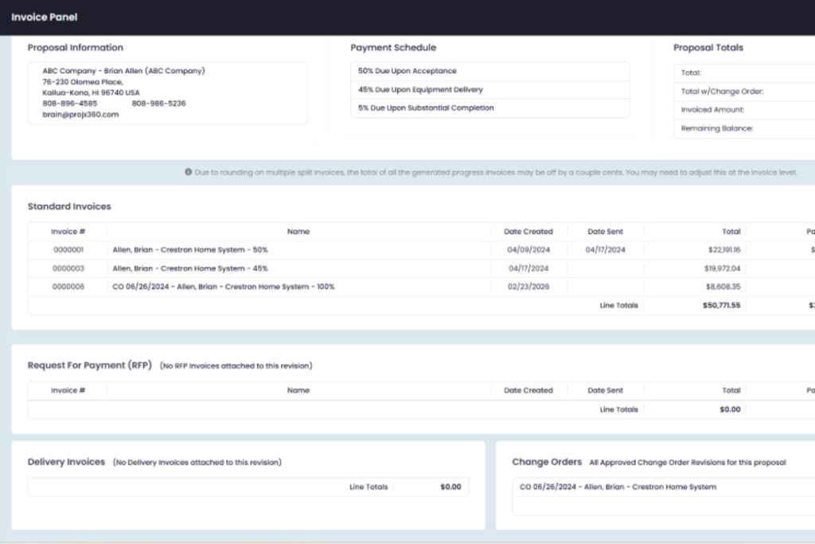Click the Name column header
Viewport: 815px width, 544px height.
coord(298,231)
